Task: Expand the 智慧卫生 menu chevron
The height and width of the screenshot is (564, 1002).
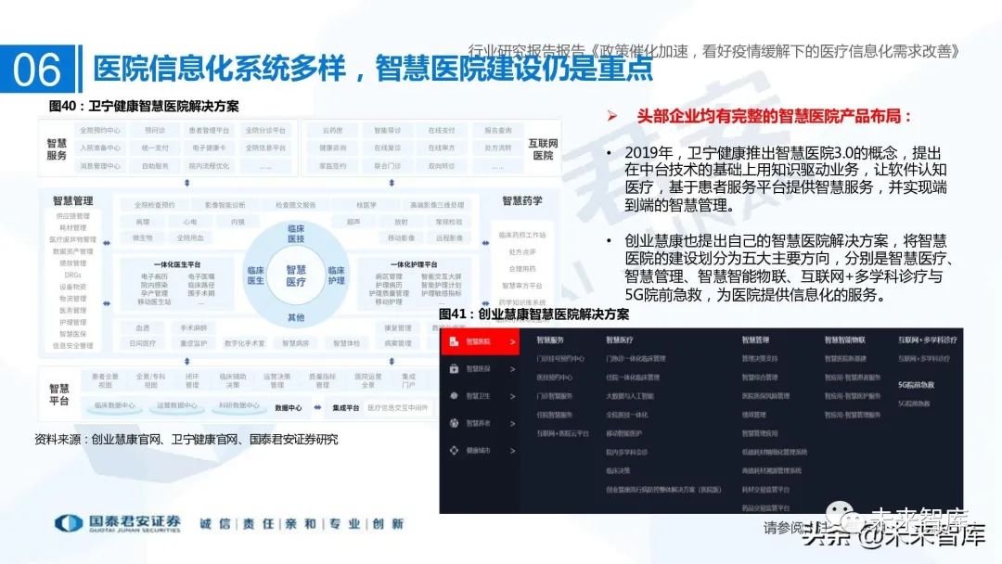Action: pos(512,397)
